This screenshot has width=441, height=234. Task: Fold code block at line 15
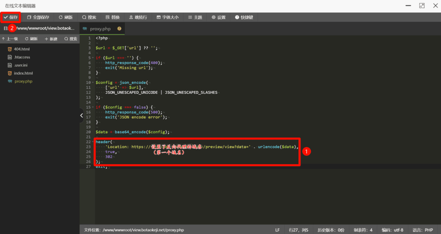coord(93,107)
